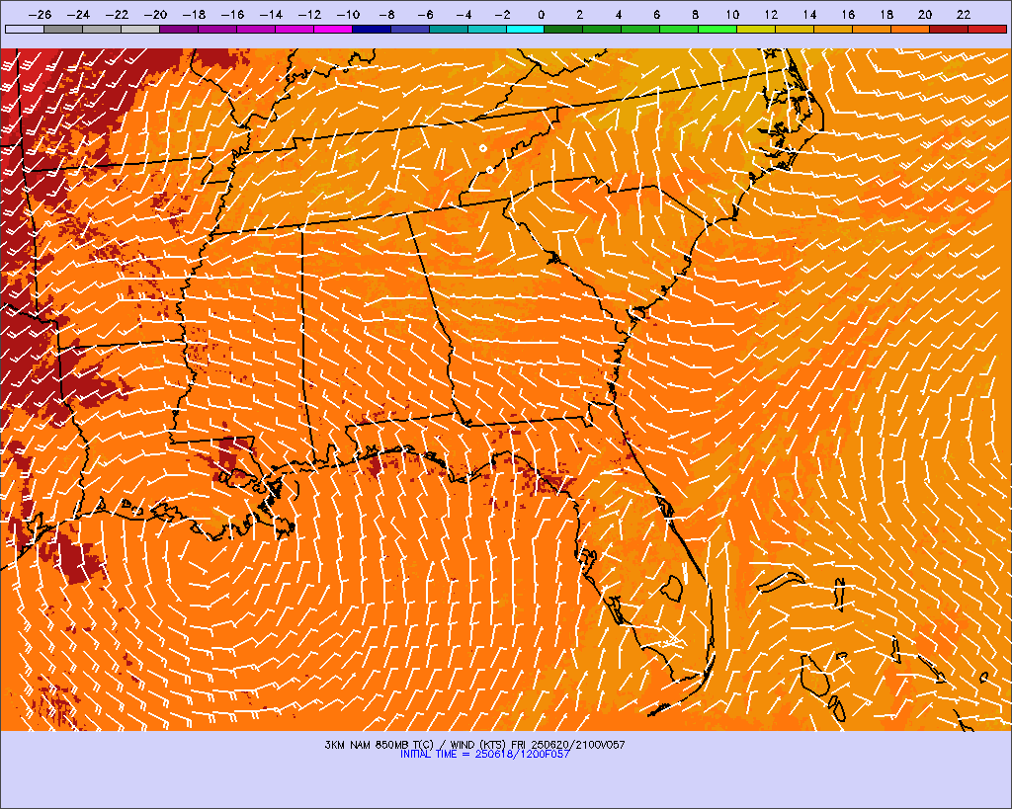
Task: Click the bright cyan swatch between -2 and 0
Action: click(x=526, y=29)
